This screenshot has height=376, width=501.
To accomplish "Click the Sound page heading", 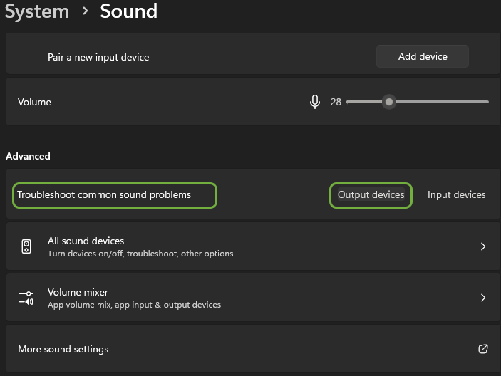I will (x=128, y=11).
